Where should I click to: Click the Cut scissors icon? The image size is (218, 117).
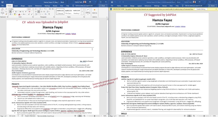[6, 9]
